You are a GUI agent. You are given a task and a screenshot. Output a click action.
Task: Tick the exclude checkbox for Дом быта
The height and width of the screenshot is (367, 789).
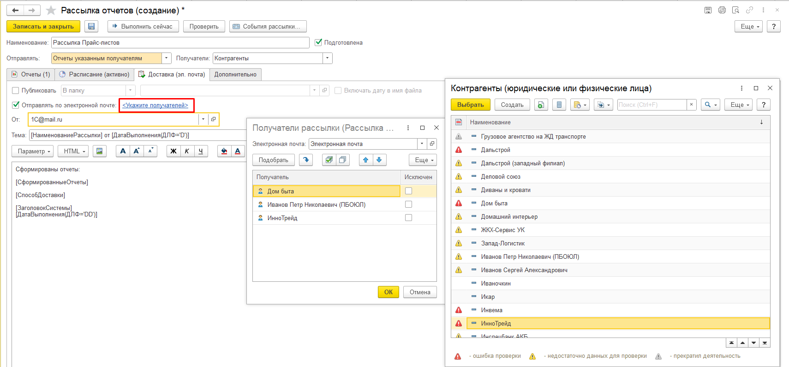tap(408, 191)
